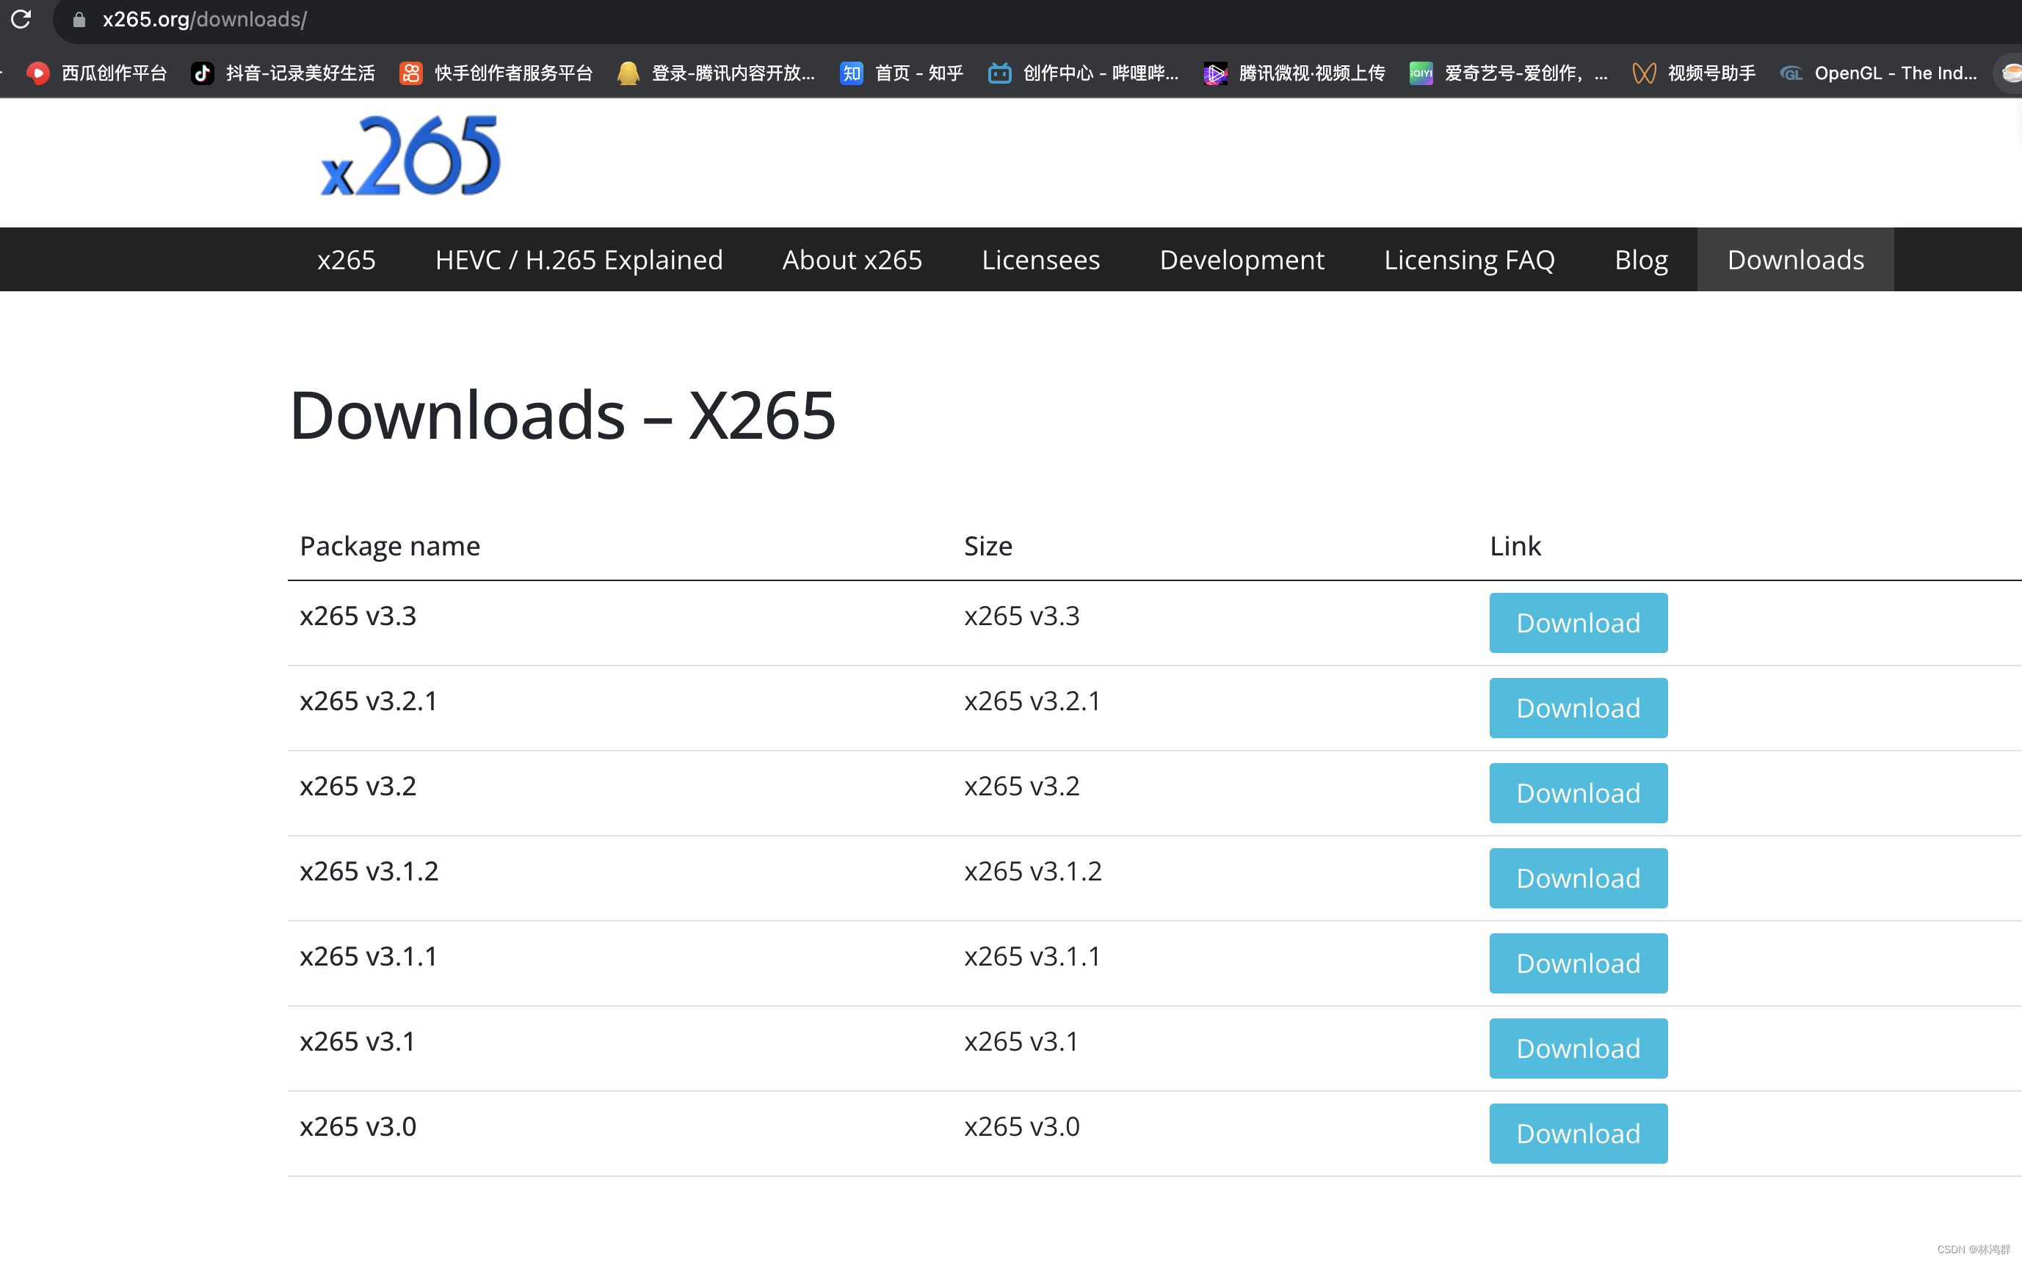Viewport: 2022px width, 1262px height.
Task: Open the About x265 menu item
Action: pyautogui.click(x=852, y=260)
